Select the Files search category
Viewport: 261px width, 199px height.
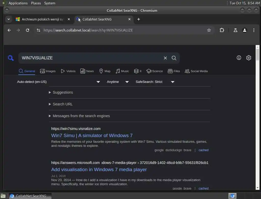174,71
